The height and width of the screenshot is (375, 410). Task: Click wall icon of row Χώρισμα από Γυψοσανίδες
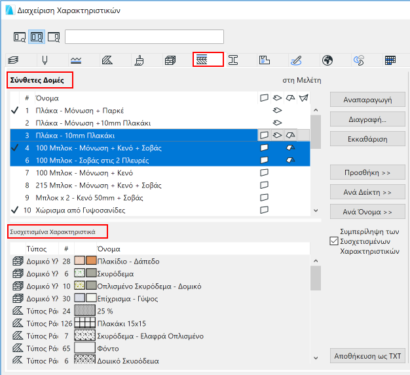(x=264, y=210)
